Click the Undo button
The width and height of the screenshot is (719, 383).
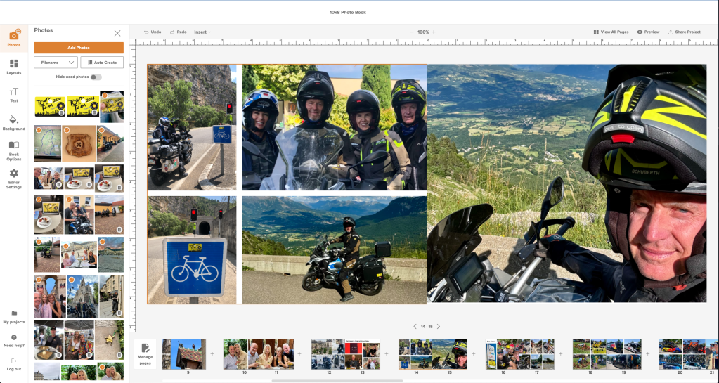153,32
